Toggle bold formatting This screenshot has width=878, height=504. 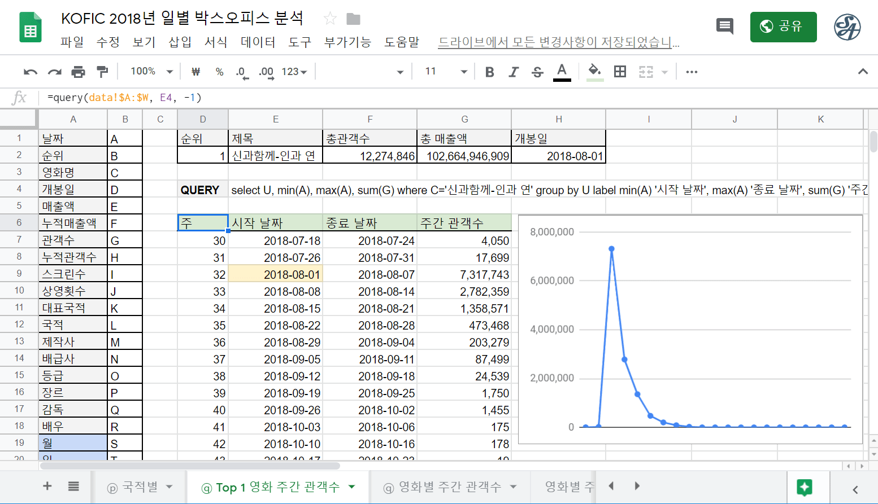point(489,72)
